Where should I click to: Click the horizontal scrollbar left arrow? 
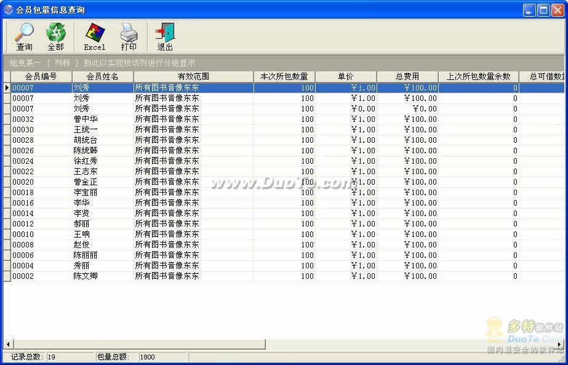(8, 344)
